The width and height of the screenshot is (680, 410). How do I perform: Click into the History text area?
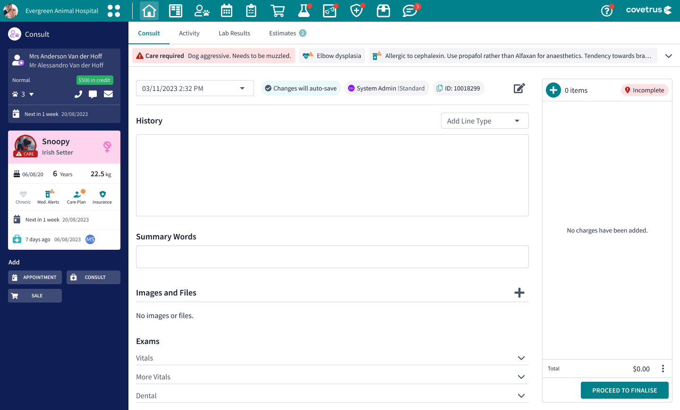332,175
